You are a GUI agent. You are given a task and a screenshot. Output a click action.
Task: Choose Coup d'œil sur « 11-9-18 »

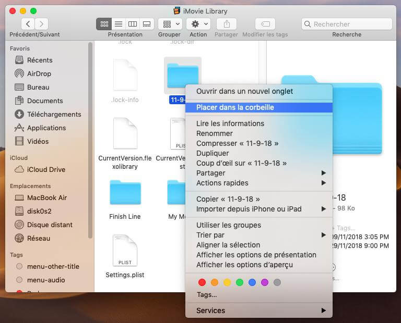coord(259,163)
